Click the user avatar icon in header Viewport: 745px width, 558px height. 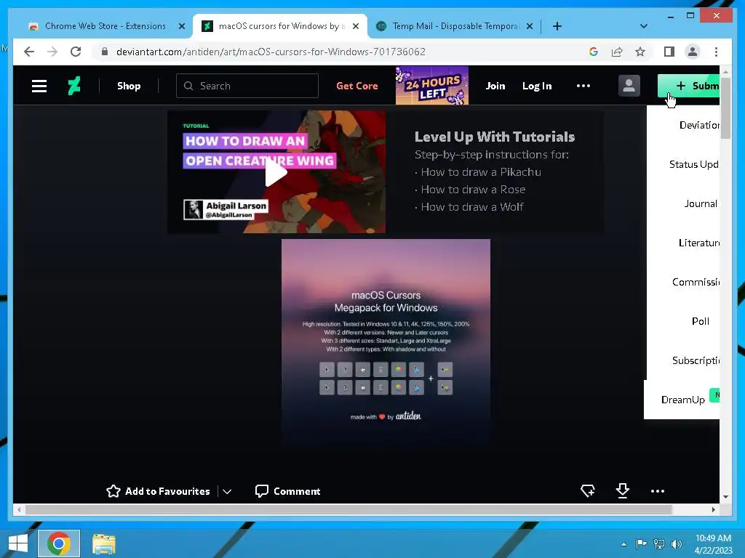[629, 86]
